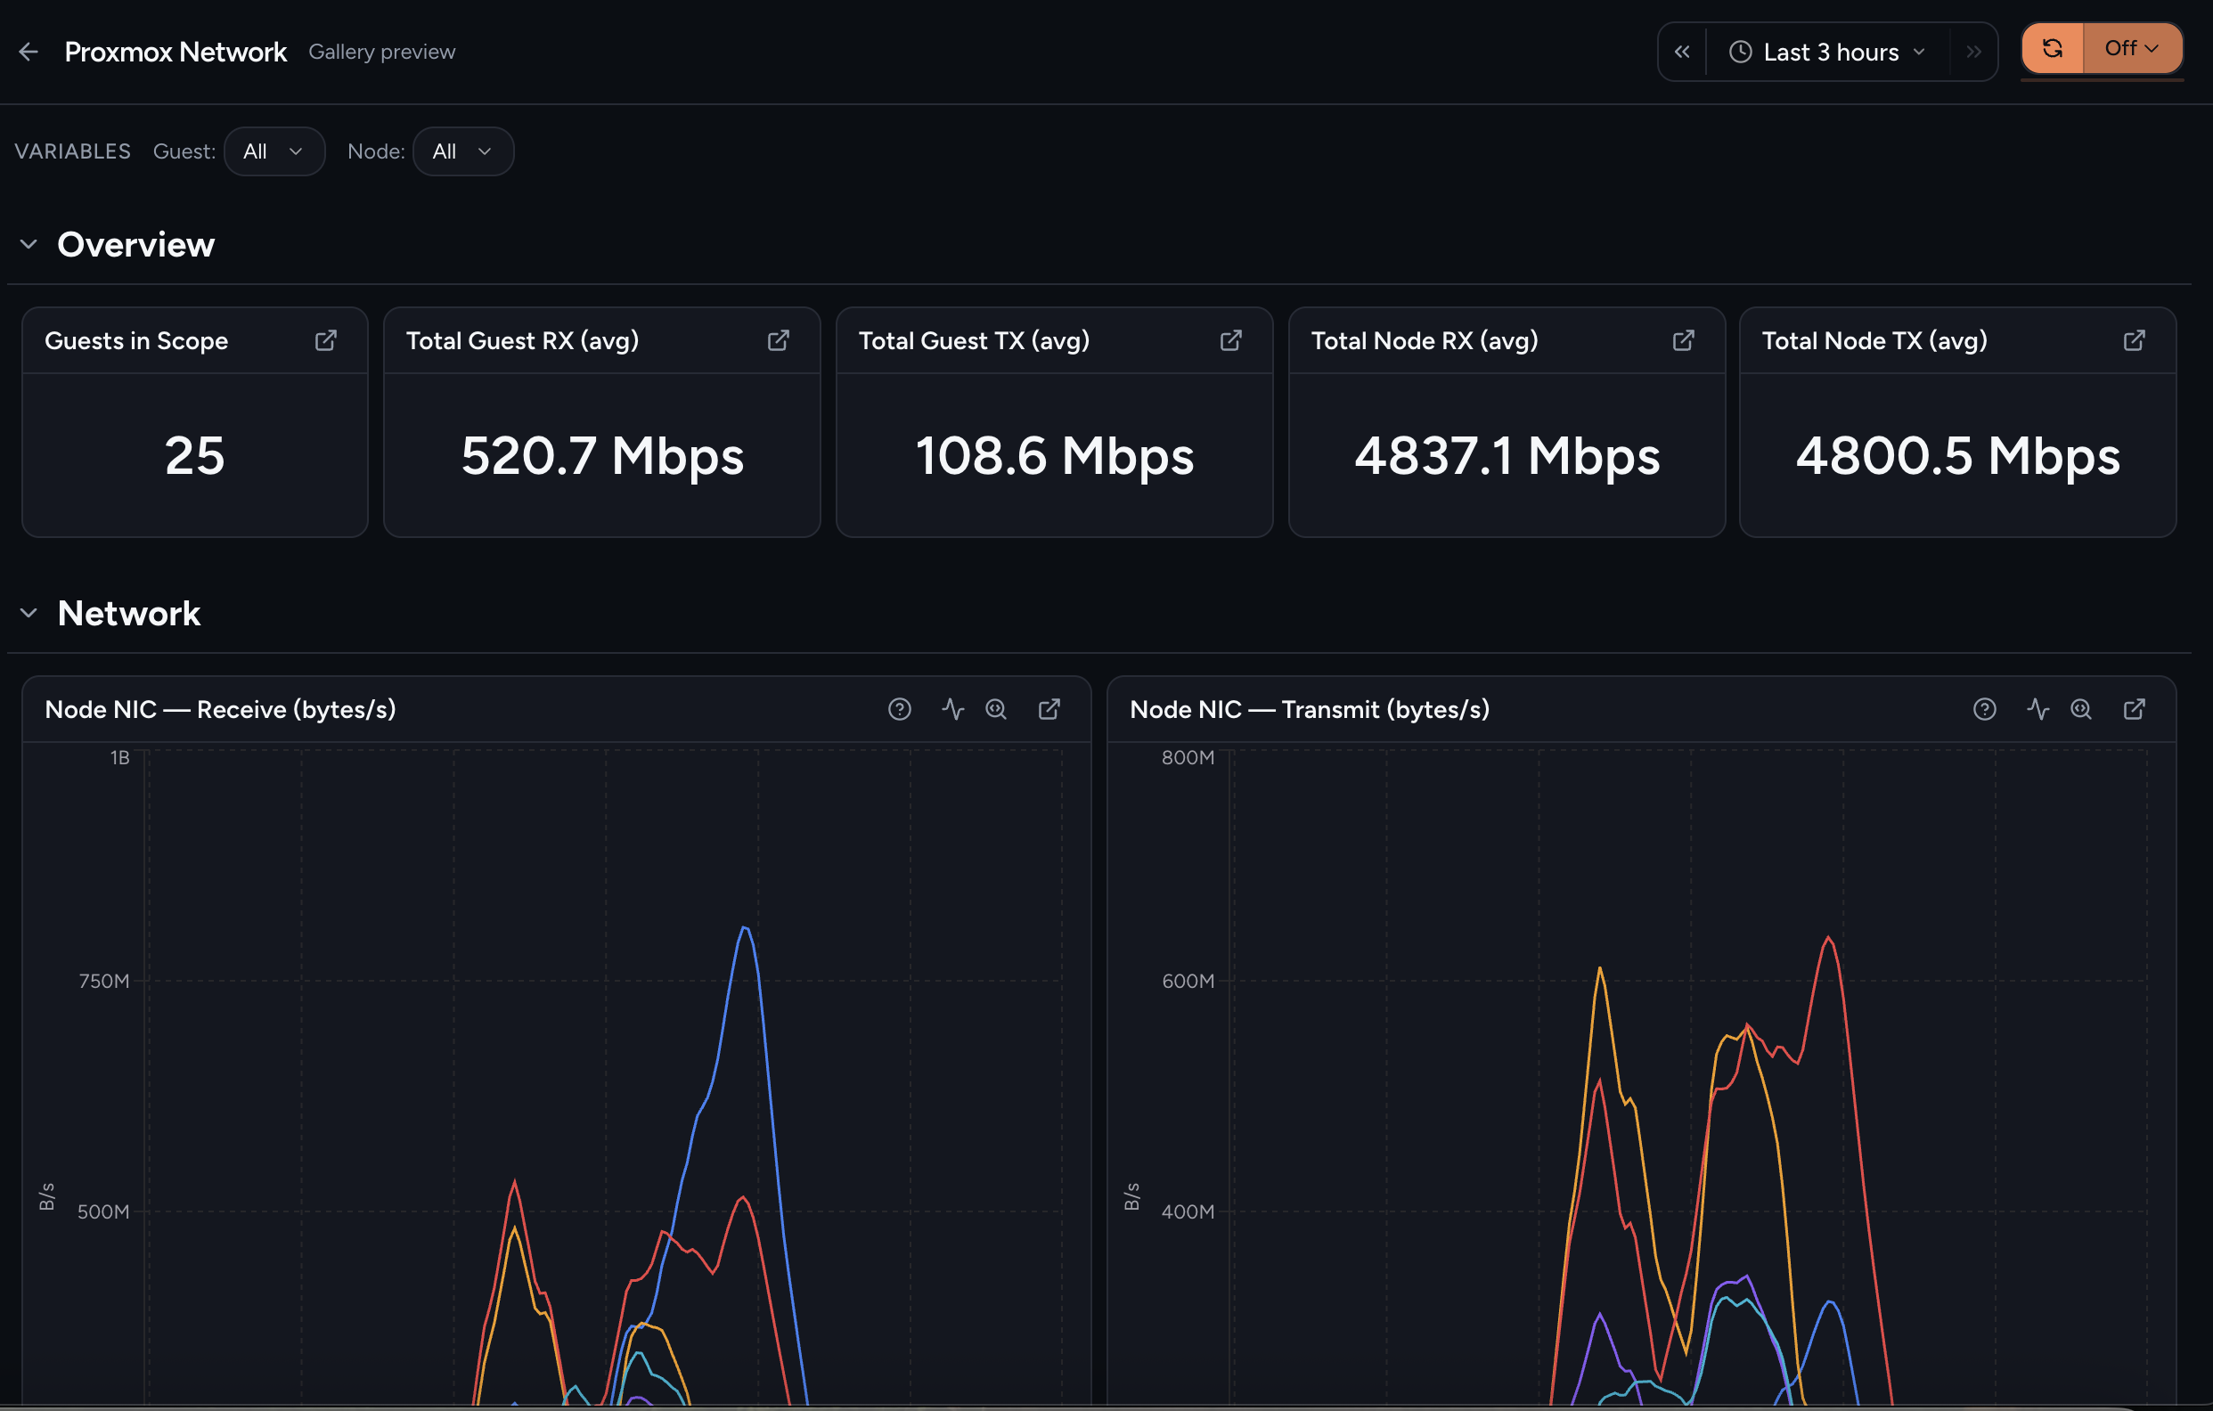Open the Node variable All dropdown
Image resolution: width=2213 pixels, height=1411 pixels.
[463, 151]
